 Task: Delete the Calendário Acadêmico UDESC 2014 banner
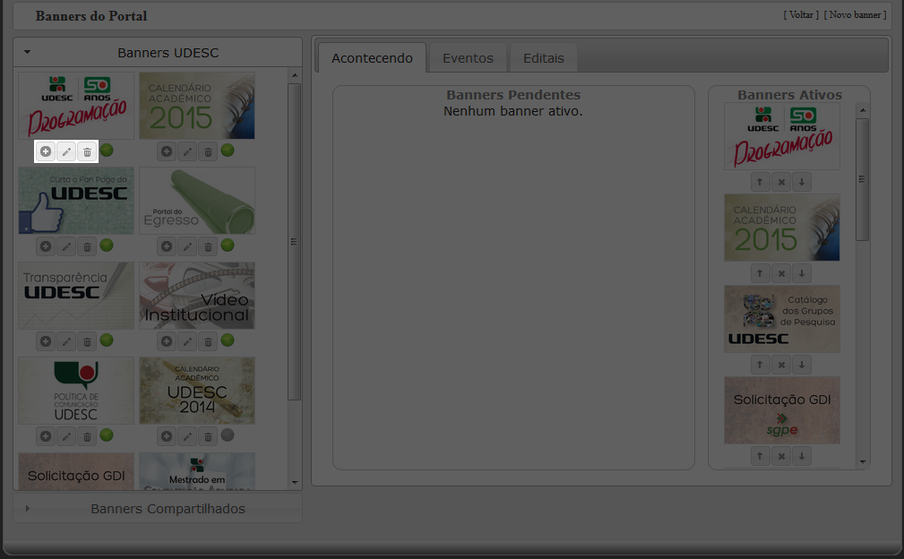click(208, 437)
